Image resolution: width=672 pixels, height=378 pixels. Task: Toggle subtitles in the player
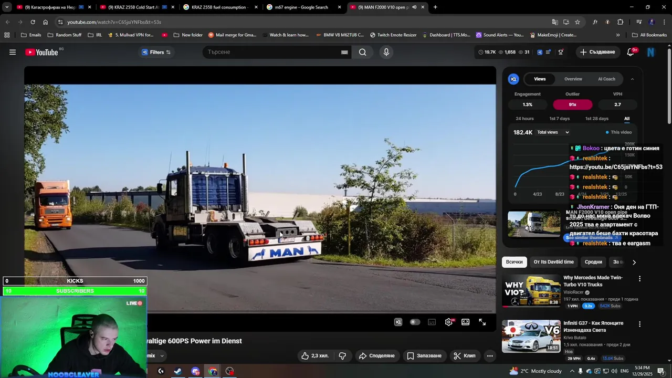click(x=432, y=322)
